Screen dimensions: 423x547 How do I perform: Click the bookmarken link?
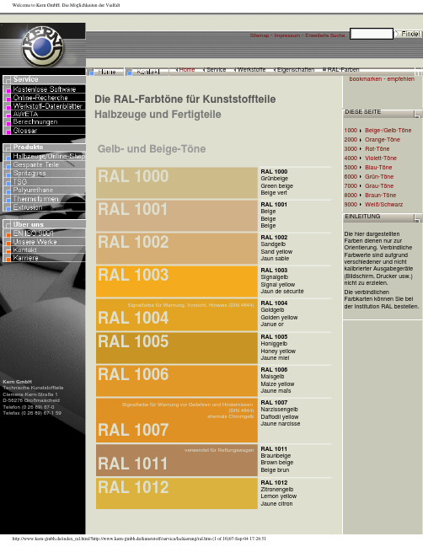tap(366, 79)
